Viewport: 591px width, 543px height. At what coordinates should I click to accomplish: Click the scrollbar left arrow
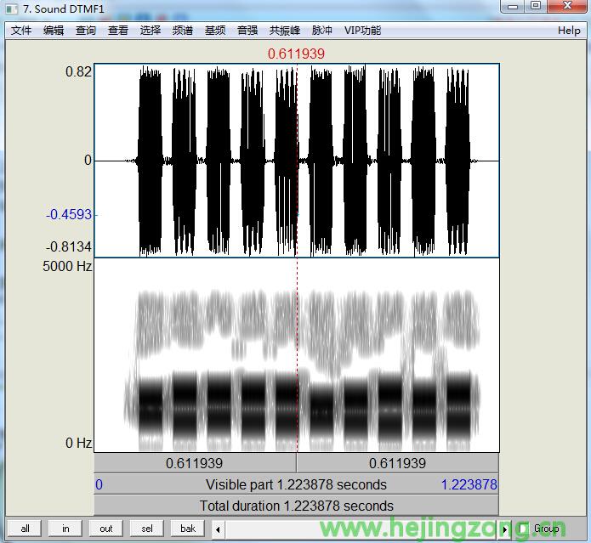pos(219,529)
